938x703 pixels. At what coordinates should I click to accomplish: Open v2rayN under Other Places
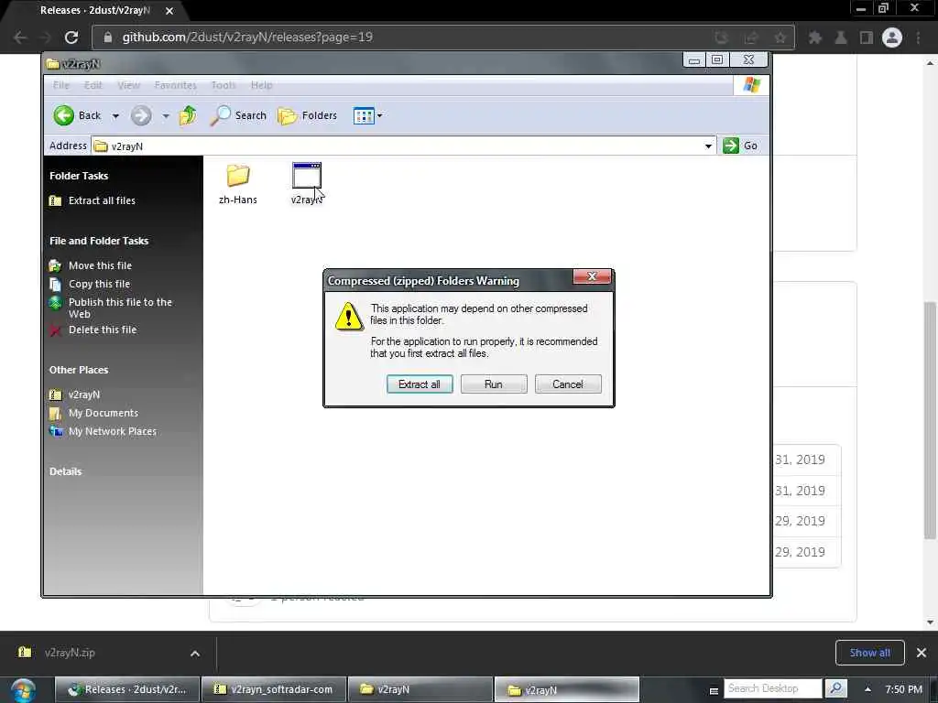83,395
